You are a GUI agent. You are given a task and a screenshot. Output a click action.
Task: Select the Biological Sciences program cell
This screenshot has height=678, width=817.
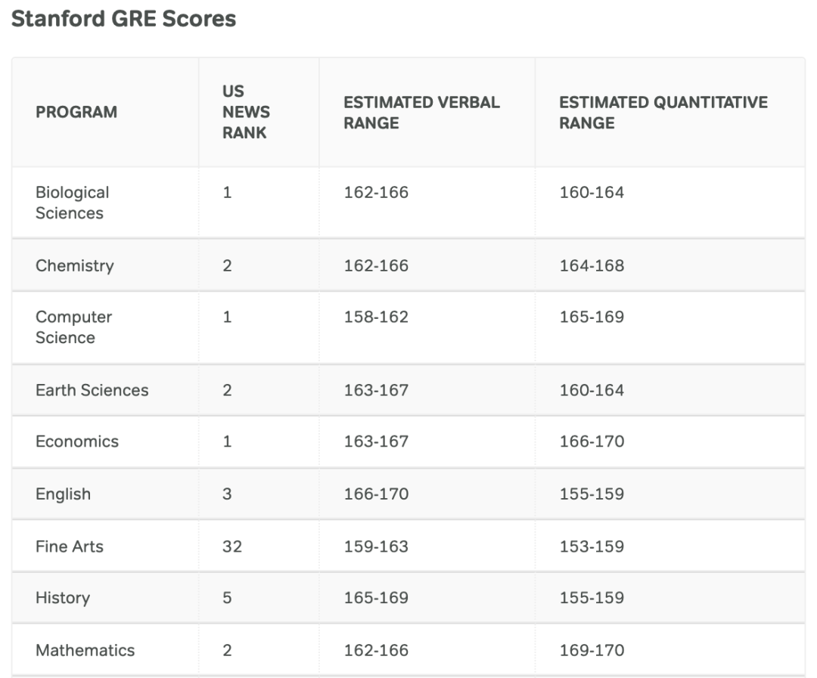(x=73, y=203)
